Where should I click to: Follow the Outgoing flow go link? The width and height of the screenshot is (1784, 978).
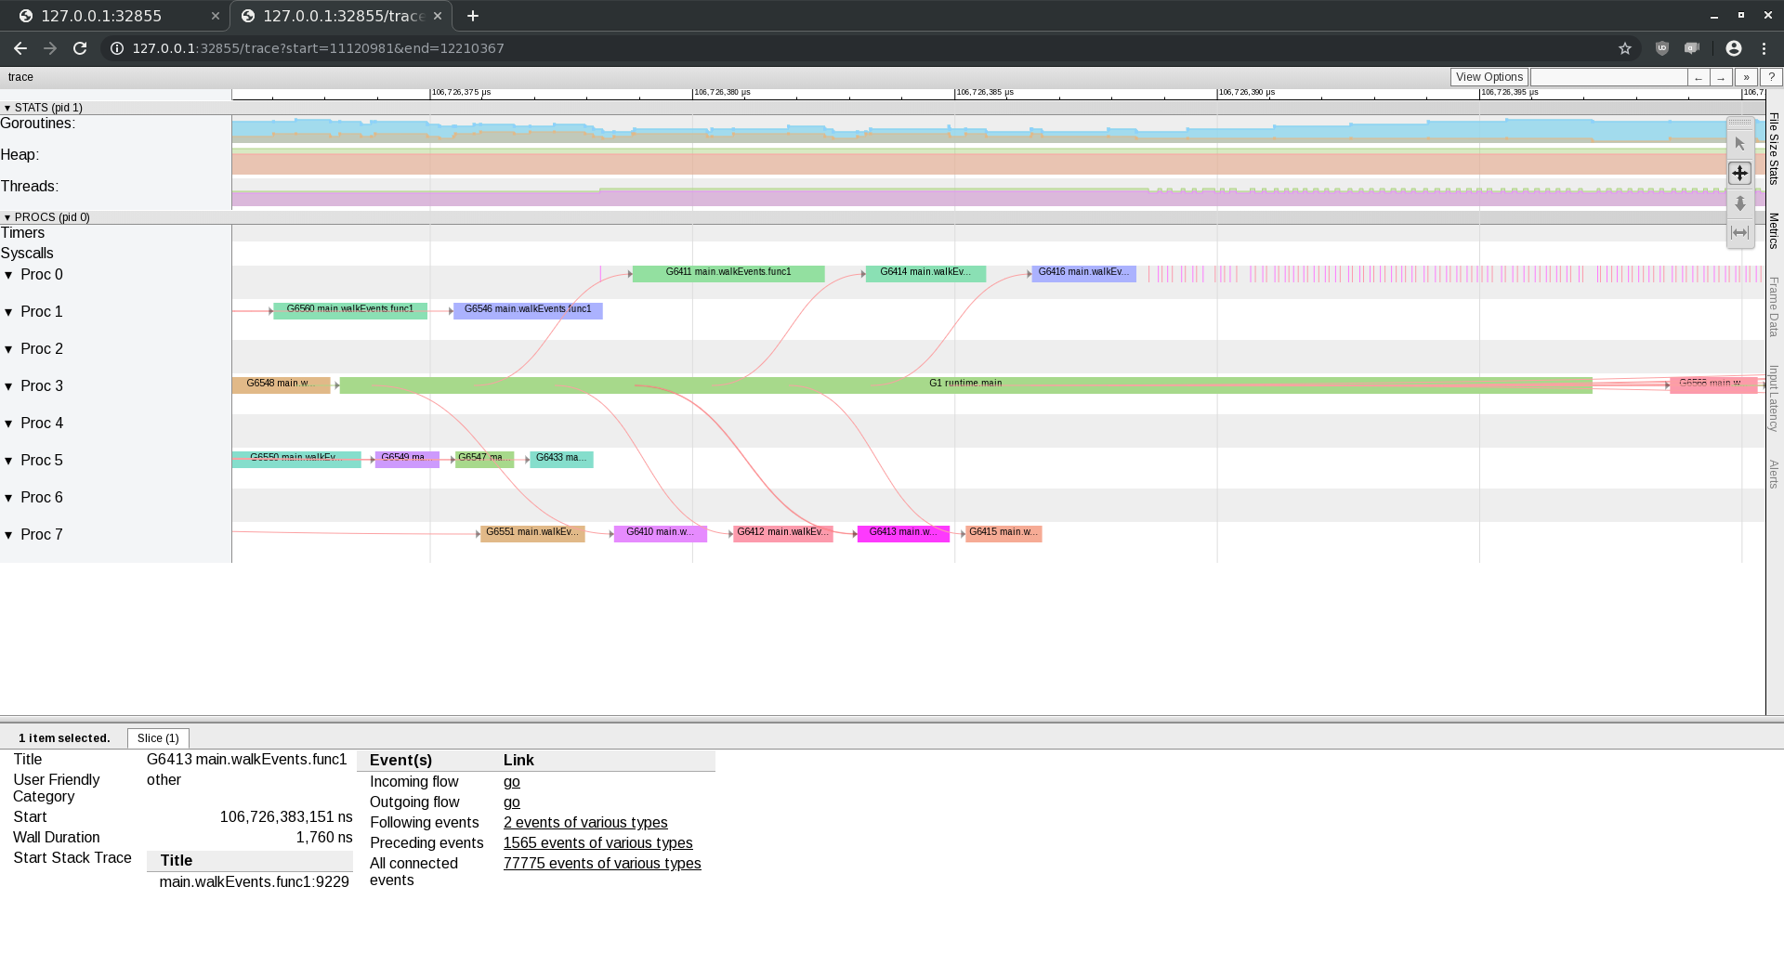[x=512, y=802]
